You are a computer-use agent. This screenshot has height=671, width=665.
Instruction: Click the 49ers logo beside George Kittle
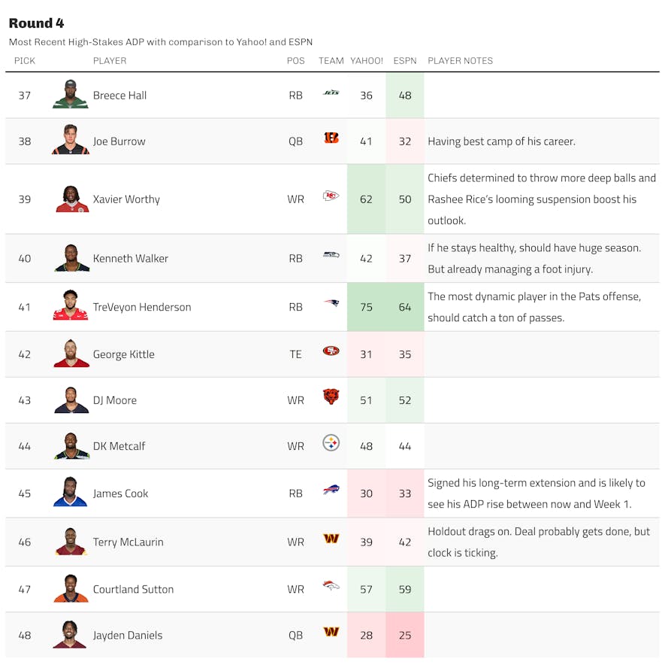tap(331, 351)
